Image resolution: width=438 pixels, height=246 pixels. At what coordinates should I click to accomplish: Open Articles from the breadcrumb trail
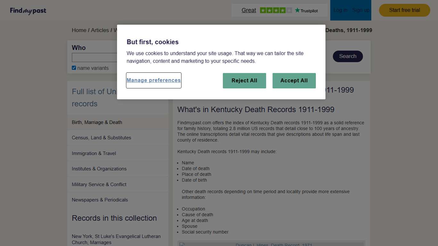(x=100, y=30)
